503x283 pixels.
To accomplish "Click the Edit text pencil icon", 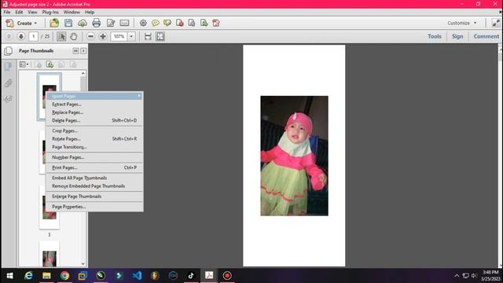I will pos(111,23).
